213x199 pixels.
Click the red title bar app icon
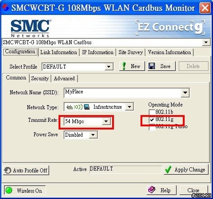pos(5,7)
